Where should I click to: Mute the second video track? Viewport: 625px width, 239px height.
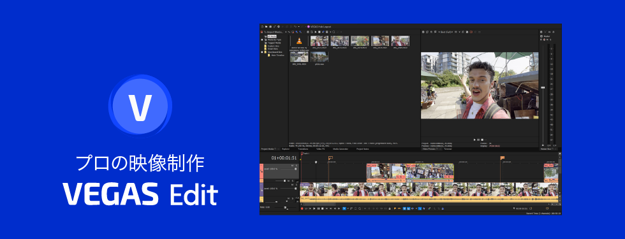(292, 185)
